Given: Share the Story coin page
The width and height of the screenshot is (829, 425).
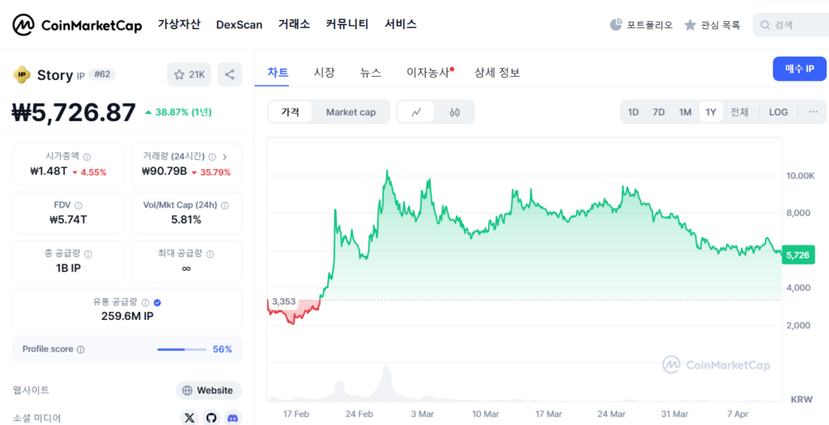Looking at the screenshot, I should [230, 75].
